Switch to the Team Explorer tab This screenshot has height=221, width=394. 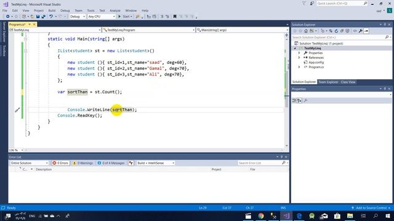(x=328, y=82)
